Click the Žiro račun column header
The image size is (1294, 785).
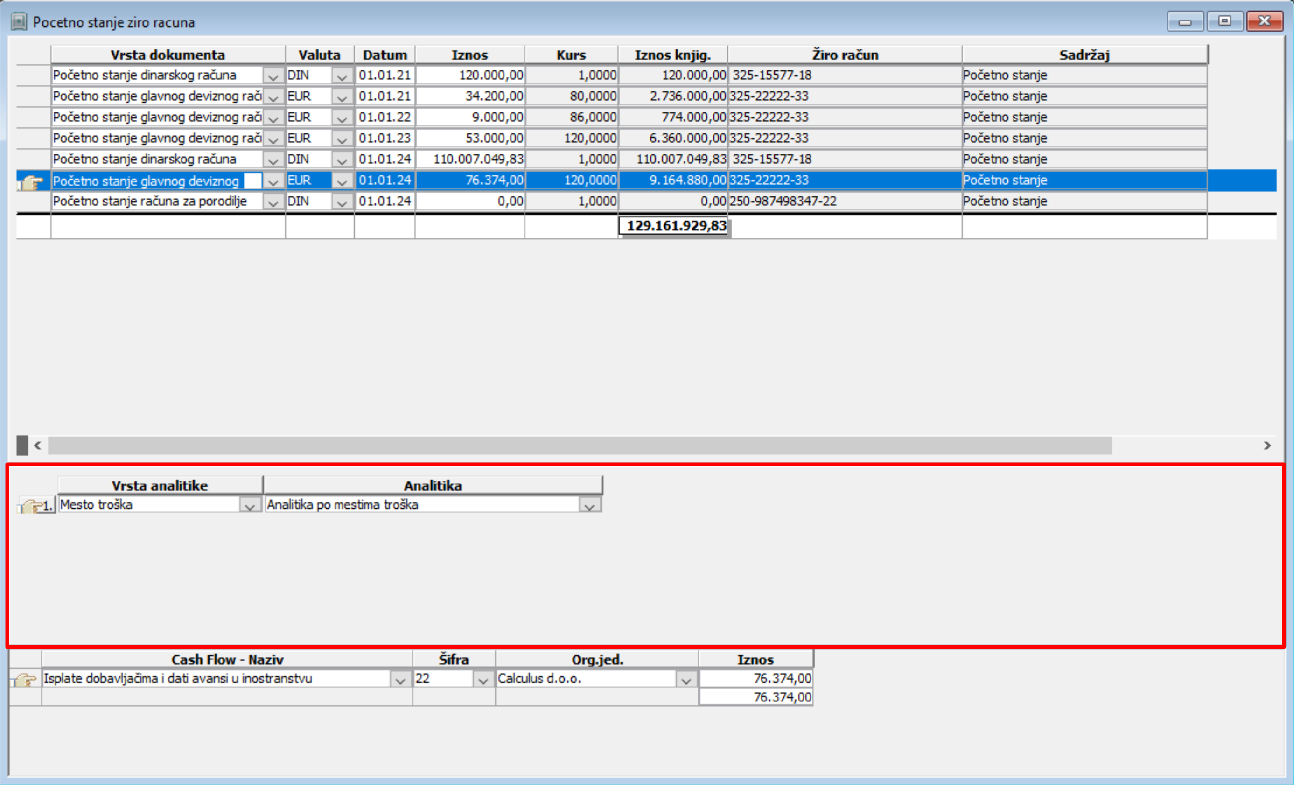point(845,55)
